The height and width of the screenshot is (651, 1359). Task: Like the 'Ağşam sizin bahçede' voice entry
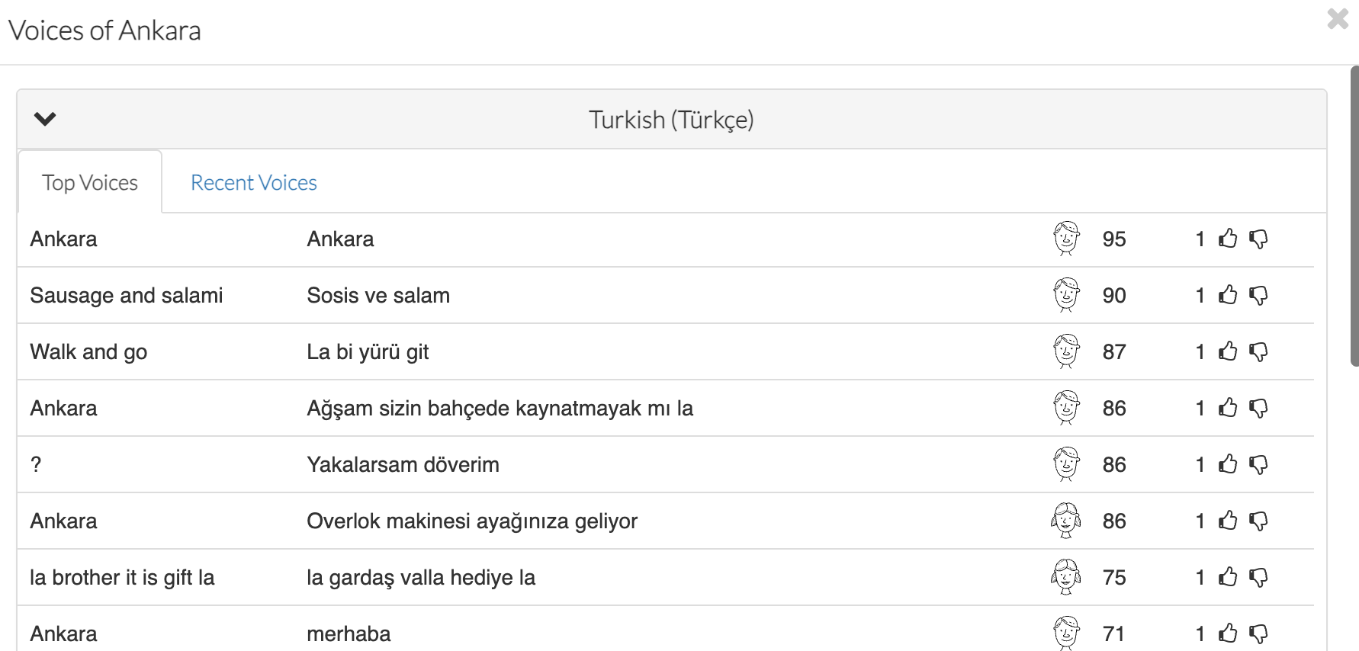click(1228, 408)
